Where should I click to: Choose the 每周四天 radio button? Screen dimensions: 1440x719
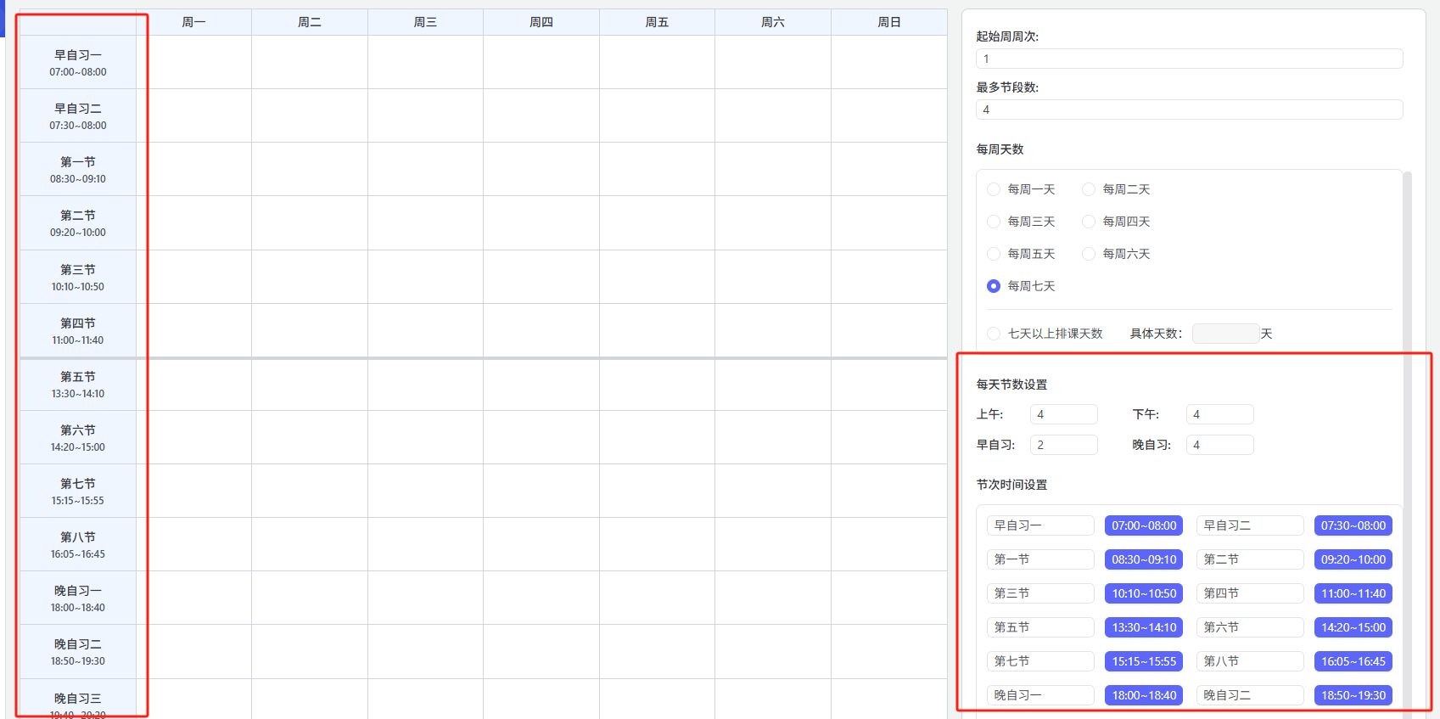click(x=1089, y=222)
